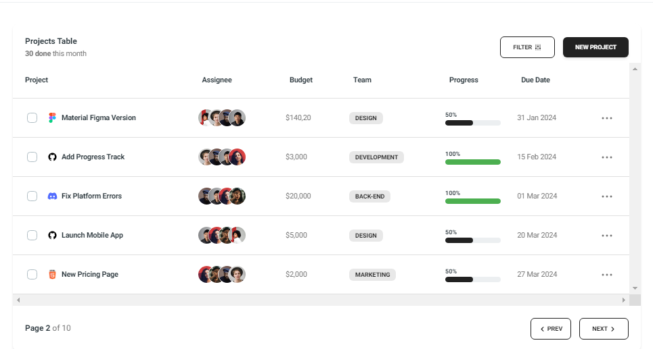Check the Material Figma Version checkbox
This screenshot has height=349, width=653.
tap(32, 118)
